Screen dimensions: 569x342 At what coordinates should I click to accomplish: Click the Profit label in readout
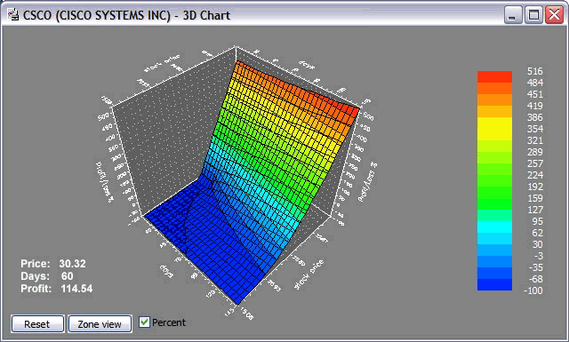coord(36,289)
